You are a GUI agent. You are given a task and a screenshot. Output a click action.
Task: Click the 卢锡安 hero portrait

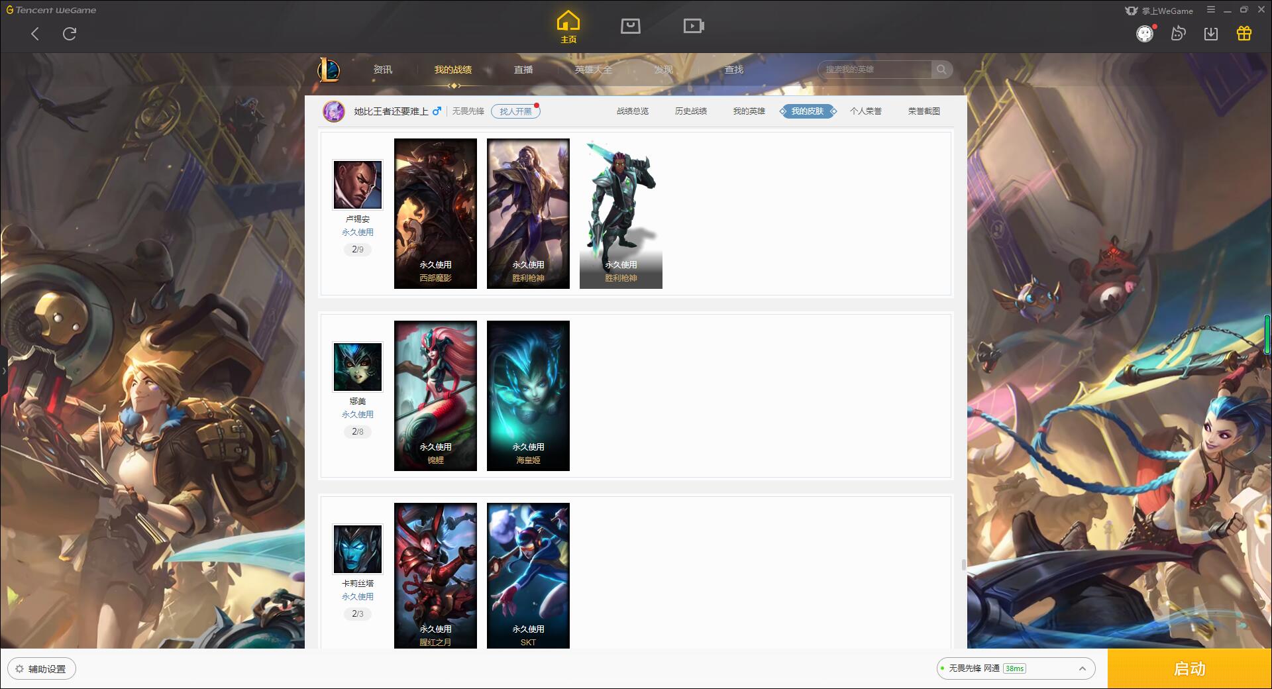tap(358, 185)
